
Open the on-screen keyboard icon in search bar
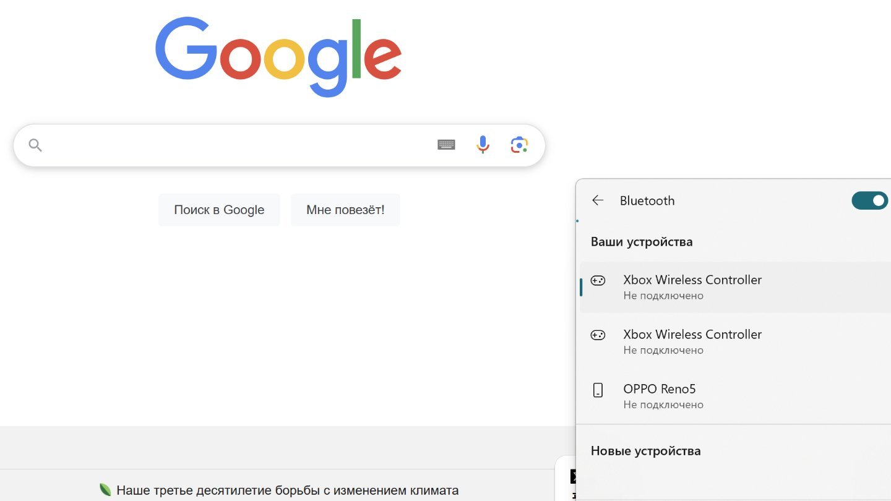pos(446,145)
